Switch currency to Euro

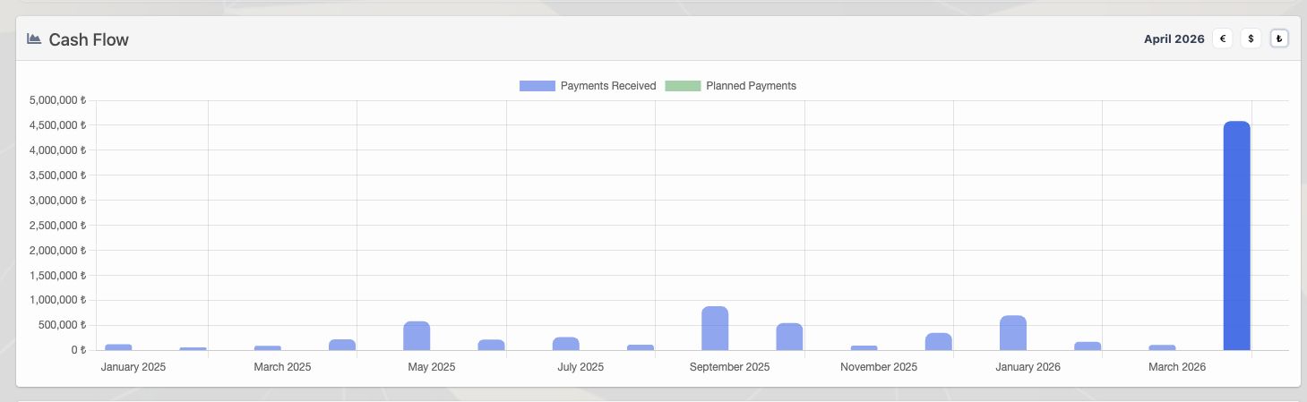click(1222, 38)
